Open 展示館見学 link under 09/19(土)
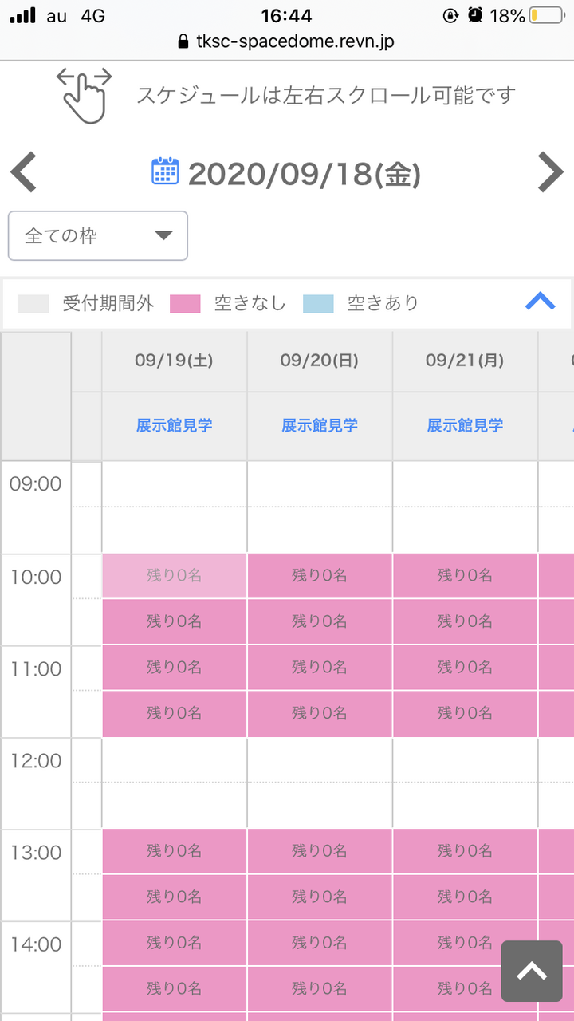 point(174,425)
